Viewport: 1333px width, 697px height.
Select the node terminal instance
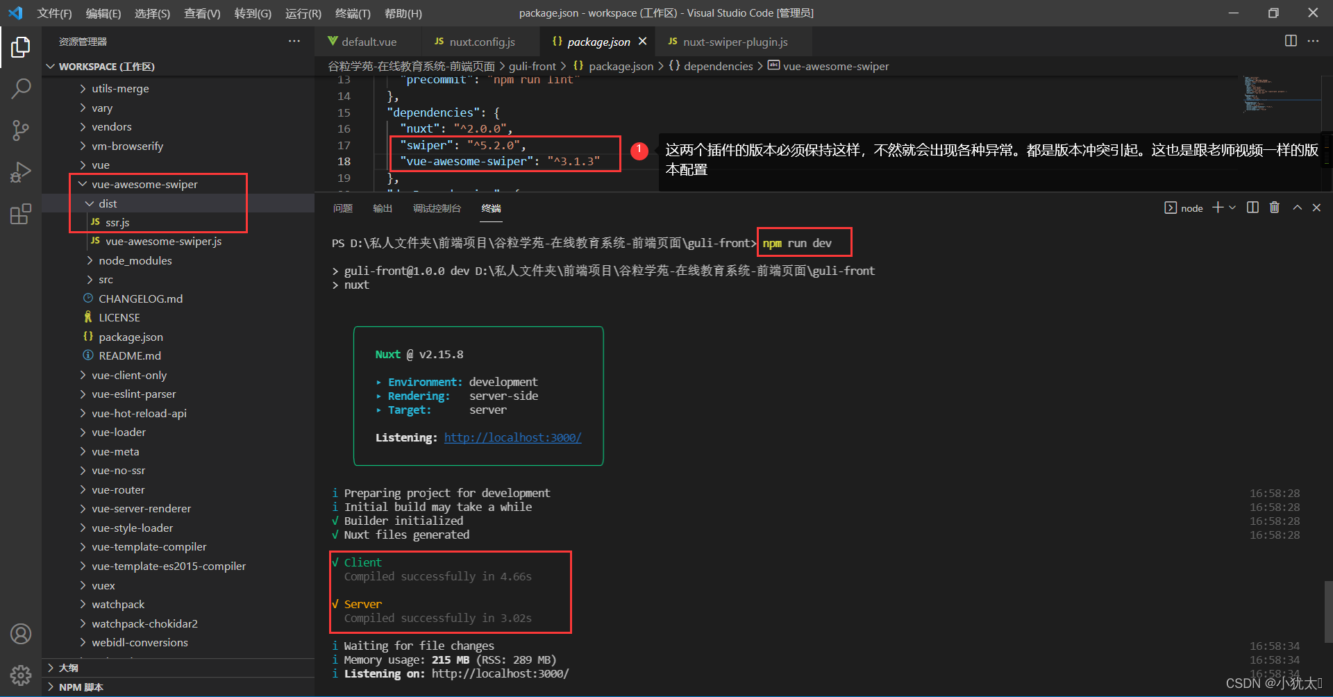tap(1184, 208)
